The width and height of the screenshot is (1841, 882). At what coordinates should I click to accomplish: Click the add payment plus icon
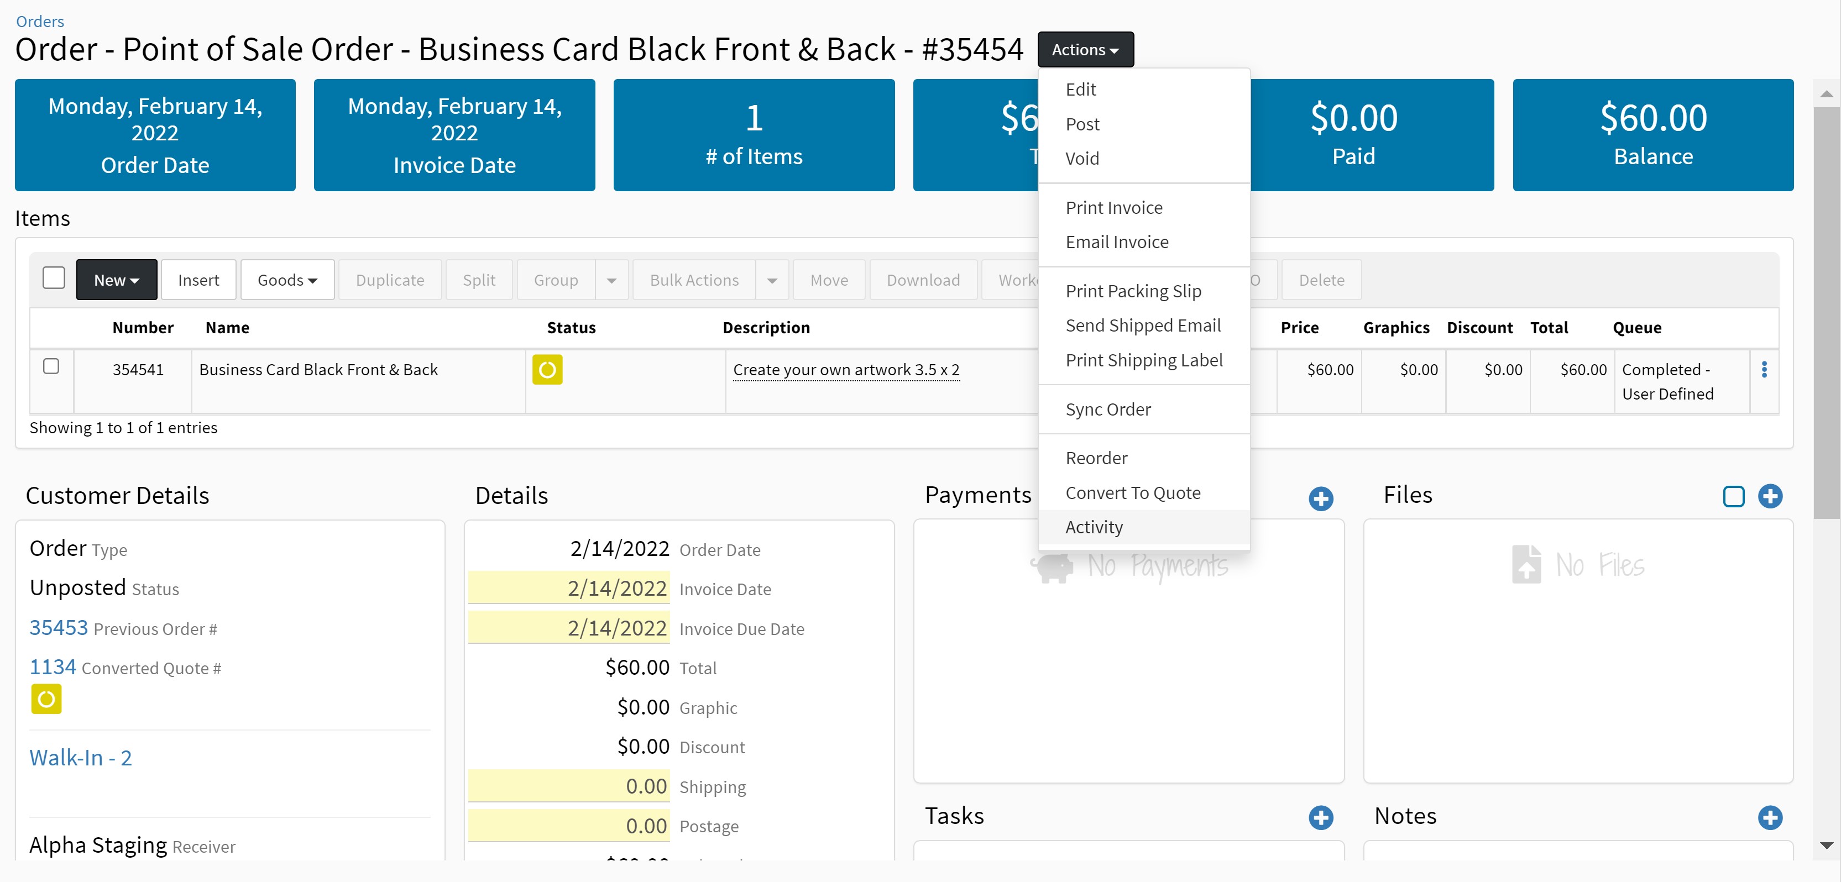[x=1320, y=498]
